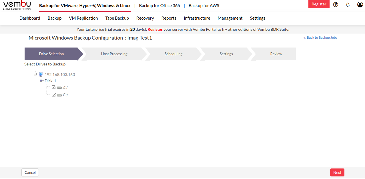The width and height of the screenshot is (365, 179).
Task: Select the C:/ drive label
Action: [65, 95]
